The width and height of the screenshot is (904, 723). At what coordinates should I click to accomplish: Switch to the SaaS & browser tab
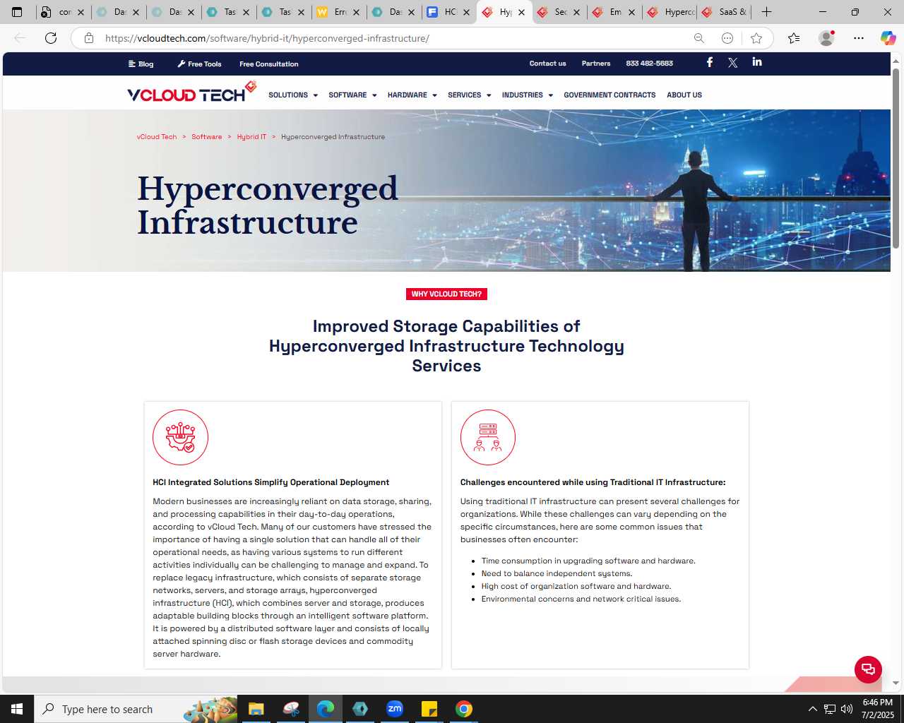[725, 12]
